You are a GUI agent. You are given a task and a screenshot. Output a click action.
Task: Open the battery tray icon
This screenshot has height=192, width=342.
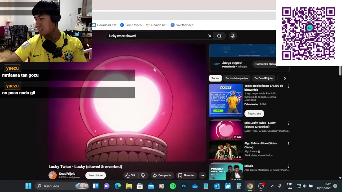[x=311, y=186]
